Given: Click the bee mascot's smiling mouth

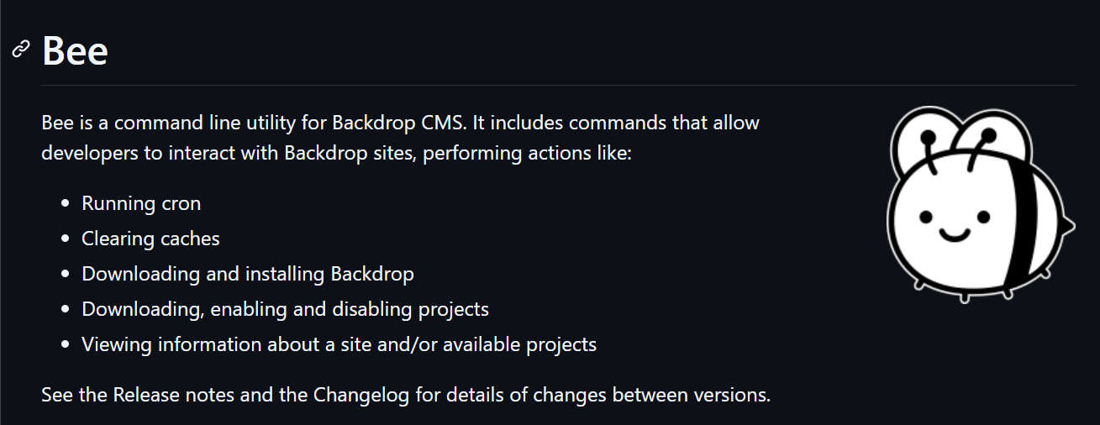Looking at the screenshot, I should pyautogui.click(x=955, y=232).
